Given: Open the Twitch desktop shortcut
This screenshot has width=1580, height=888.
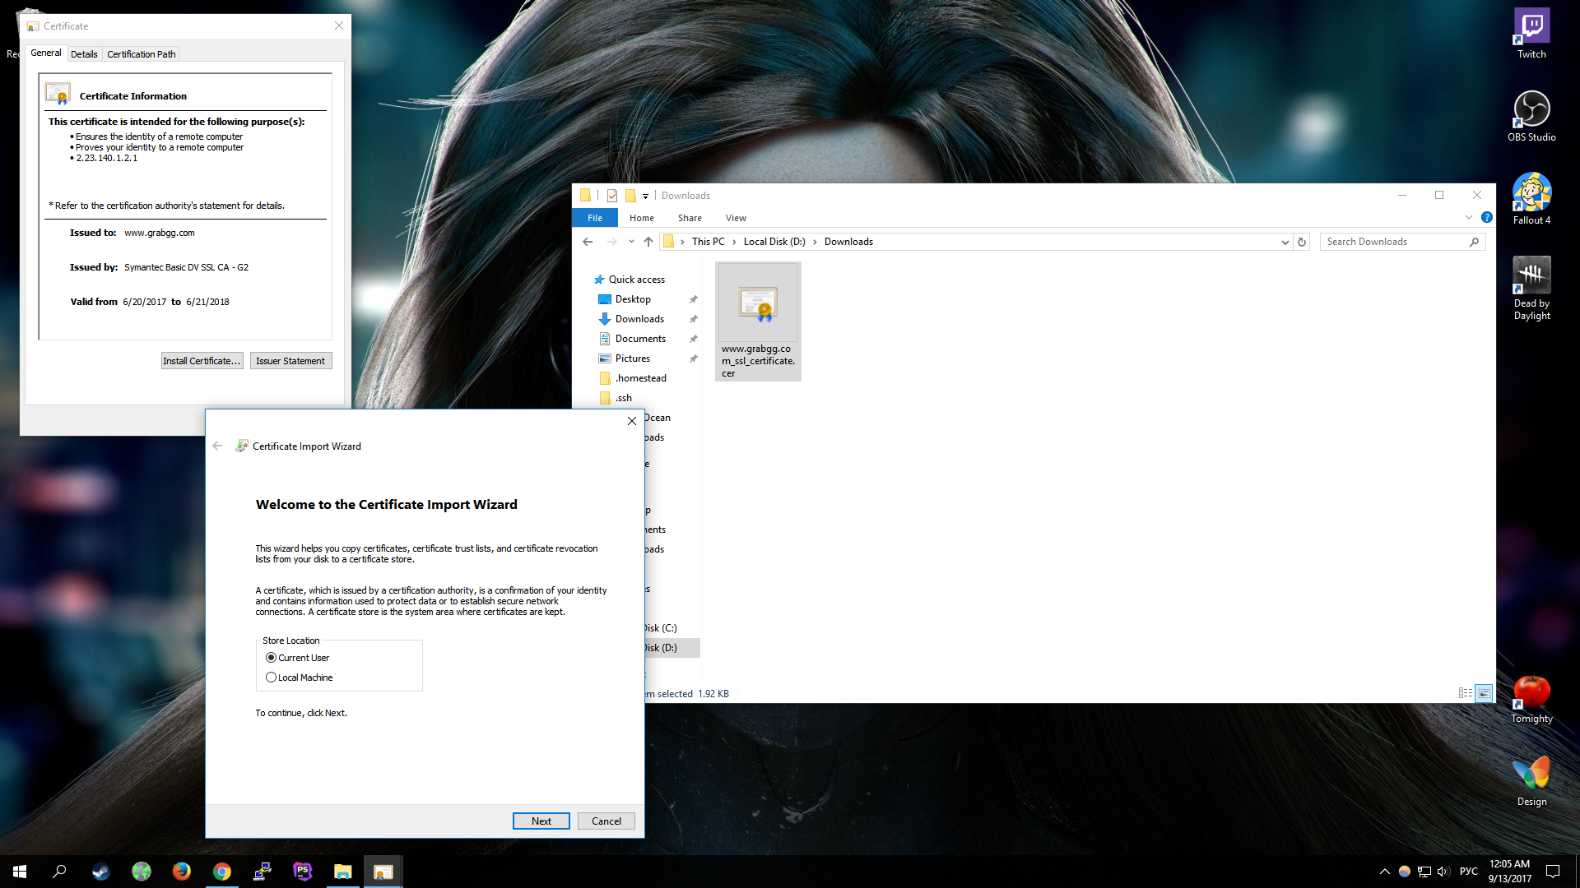Looking at the screenshot, I should pyautogui.click(x=1531, y=34).
